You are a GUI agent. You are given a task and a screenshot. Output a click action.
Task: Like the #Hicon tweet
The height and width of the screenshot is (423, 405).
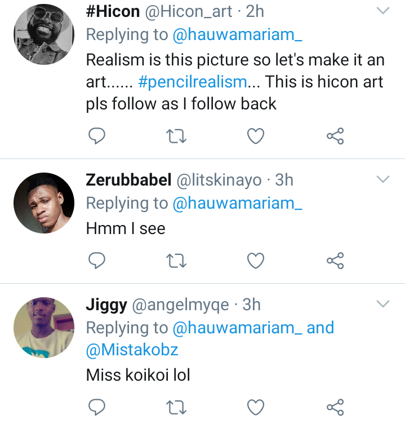coord(256,136)
